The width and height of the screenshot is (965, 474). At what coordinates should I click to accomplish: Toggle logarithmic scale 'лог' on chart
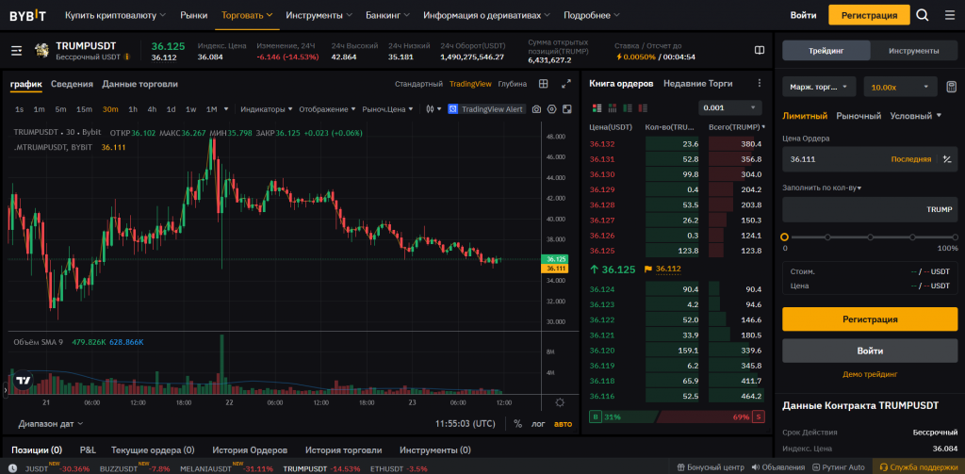tap(538, 424)
